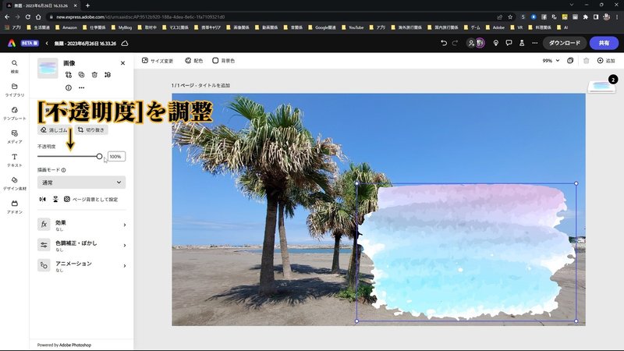This screenshot has width=624, height=351.
Task: Click the replace image icon in 画像 panel
Action: 69,75
